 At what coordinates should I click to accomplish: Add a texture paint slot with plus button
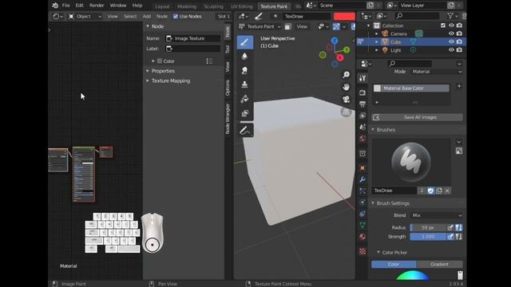pyautogui.click(x=459, y=86)
